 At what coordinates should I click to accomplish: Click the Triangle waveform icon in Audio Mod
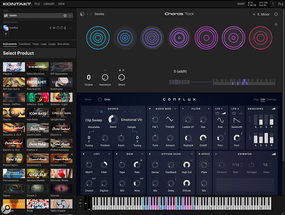click(x=170, y=119)
